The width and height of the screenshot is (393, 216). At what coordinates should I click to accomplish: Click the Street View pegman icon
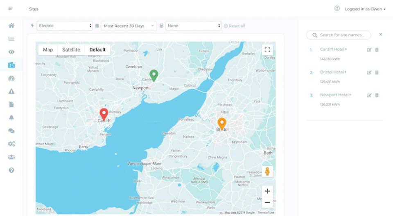(267, 171)
